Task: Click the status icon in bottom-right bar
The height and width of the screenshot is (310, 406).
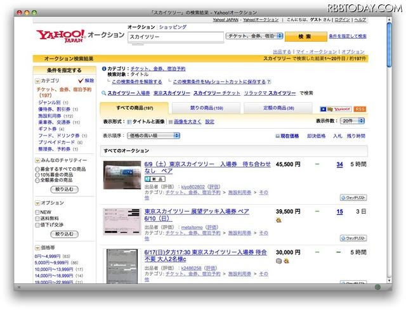Action: (378, 287)
